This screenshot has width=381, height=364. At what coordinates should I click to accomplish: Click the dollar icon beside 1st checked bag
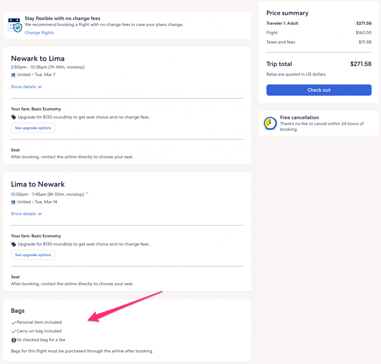[x=14, y=340]
